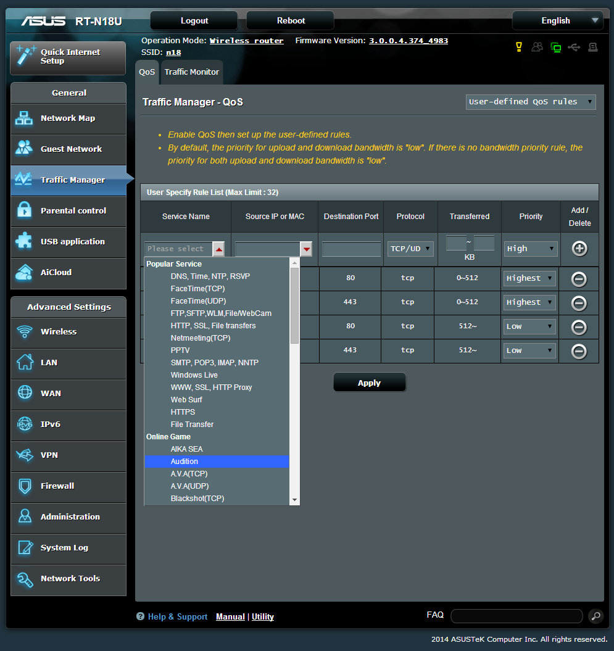Open the firmware version link

(x=409, y=41)
